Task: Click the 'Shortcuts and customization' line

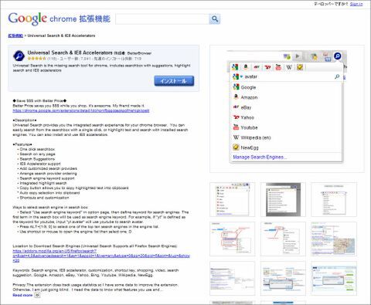Action: (44, 198)
